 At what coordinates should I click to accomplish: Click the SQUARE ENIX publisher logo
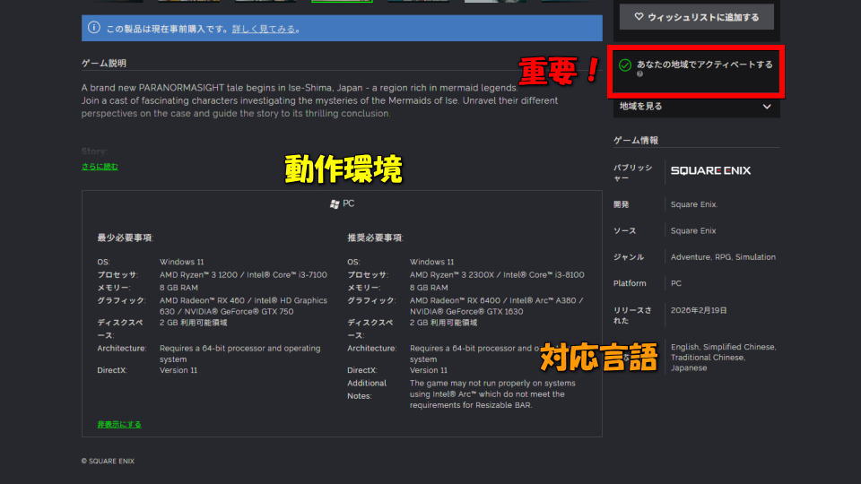point(710,170)
